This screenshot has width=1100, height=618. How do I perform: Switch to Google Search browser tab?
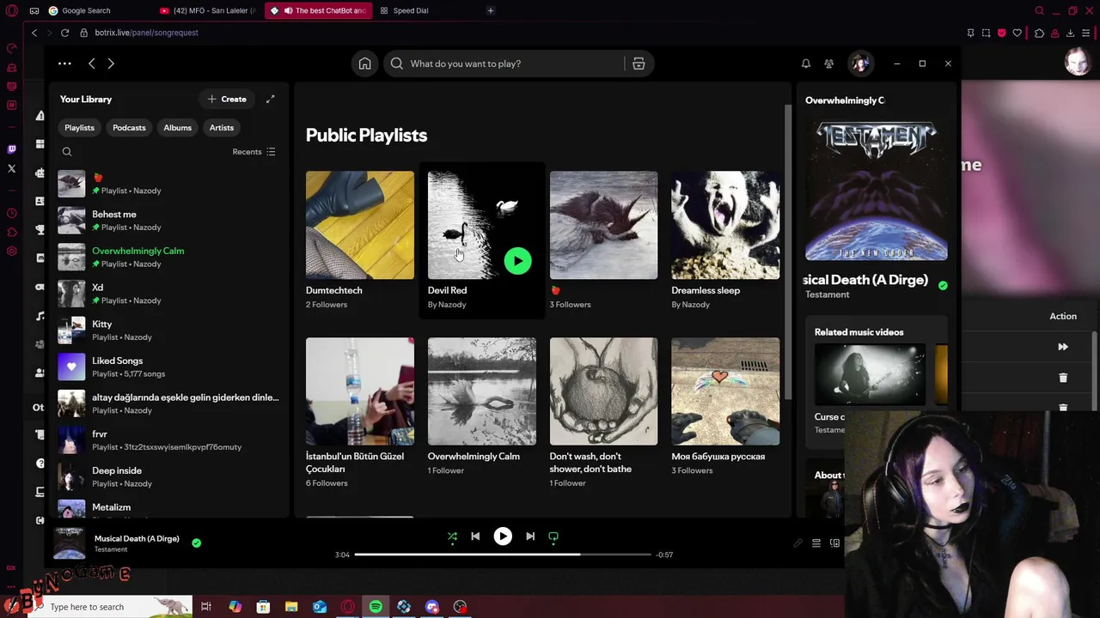[x=86, y=10]
